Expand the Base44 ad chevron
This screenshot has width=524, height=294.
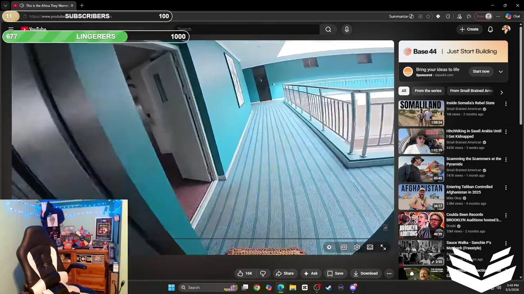(x=501, y=71)
